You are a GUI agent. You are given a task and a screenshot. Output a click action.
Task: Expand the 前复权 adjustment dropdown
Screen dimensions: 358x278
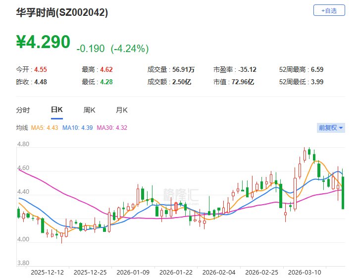[330, 128]
